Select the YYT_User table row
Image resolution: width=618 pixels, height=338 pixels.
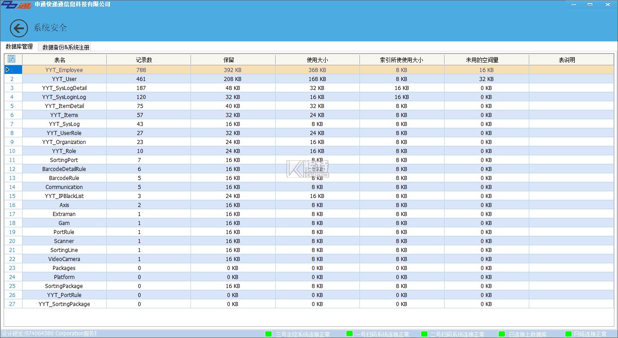tap(64, 79)
